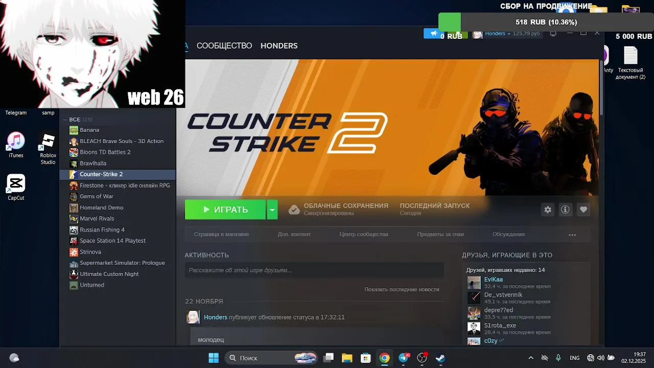The image size is (654, 368).
Task: Click the Steam page vertical scrollbar
Action: [601, 87]
